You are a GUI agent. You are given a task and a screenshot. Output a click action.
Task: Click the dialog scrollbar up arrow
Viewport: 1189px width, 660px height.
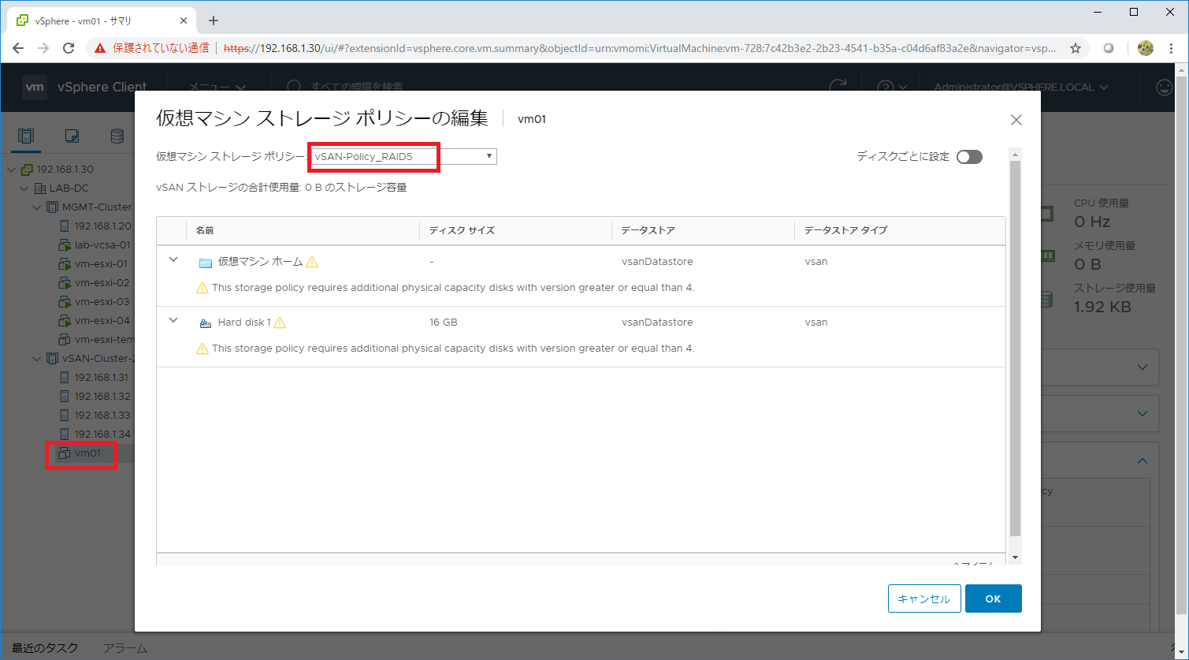(1015, 154)
